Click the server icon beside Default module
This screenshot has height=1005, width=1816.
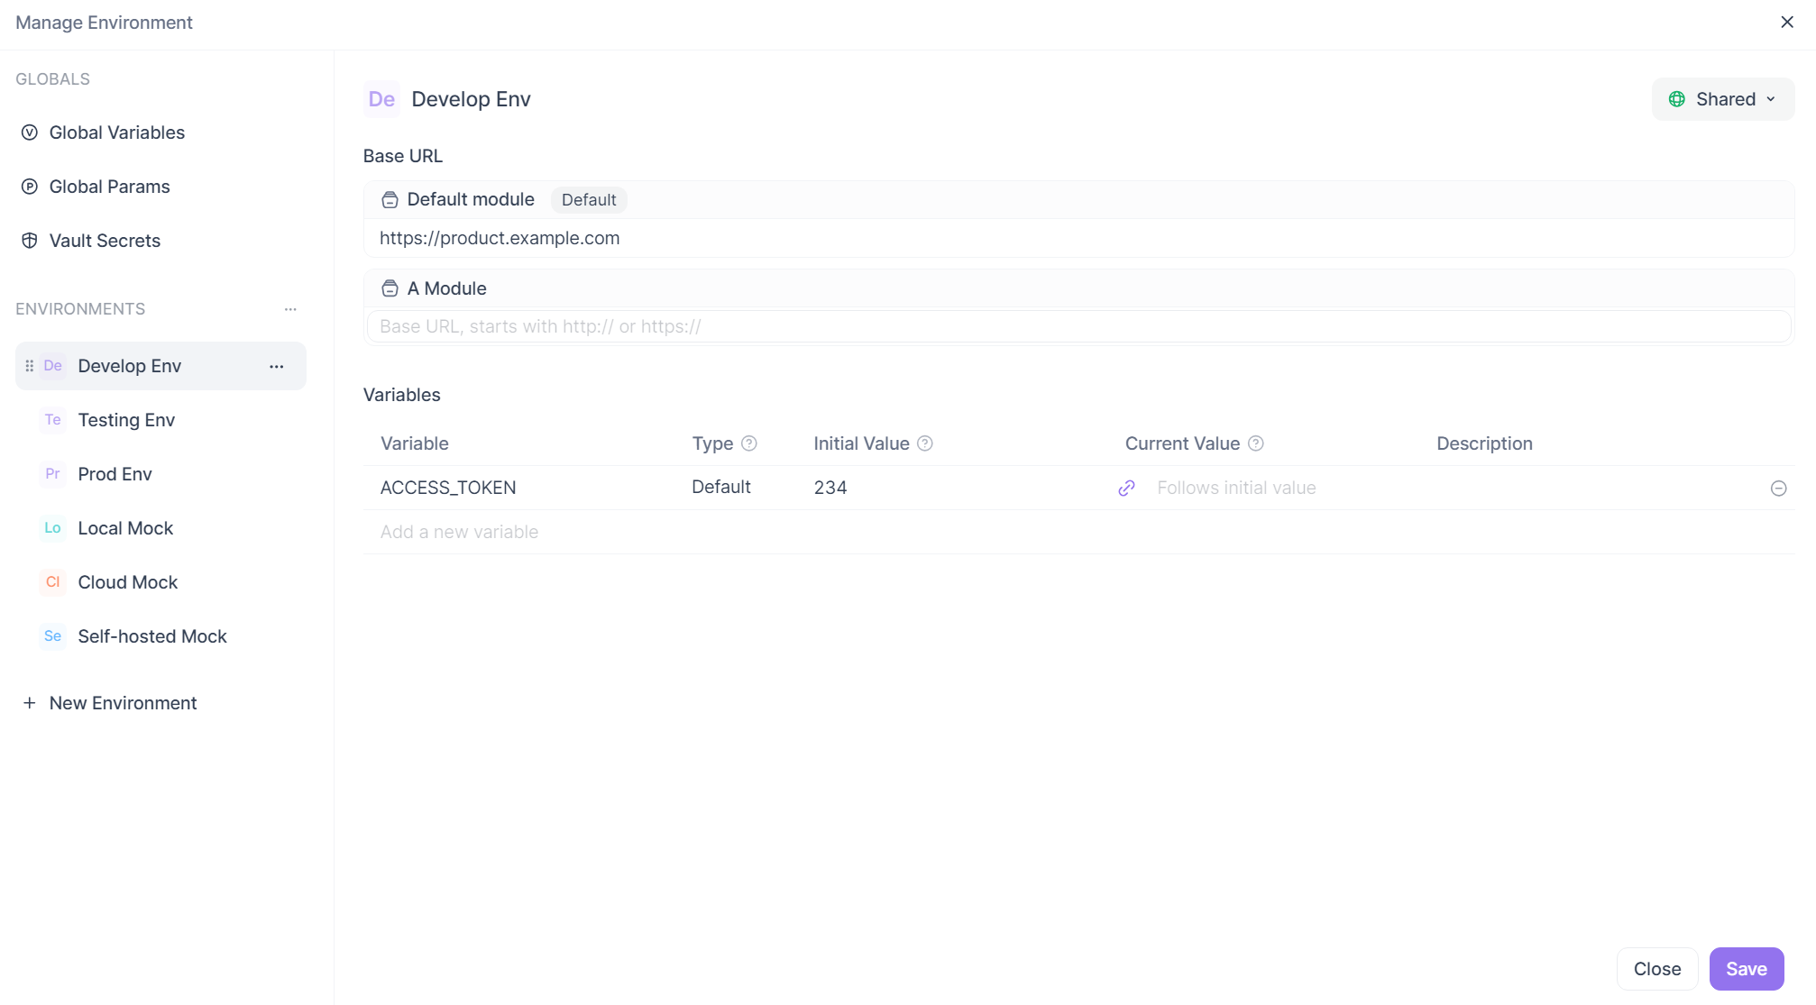point(389,199)
